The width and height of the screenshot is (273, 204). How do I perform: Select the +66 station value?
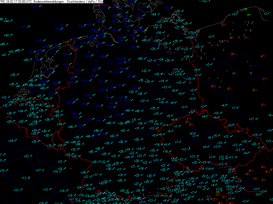[x=80, y=25]
